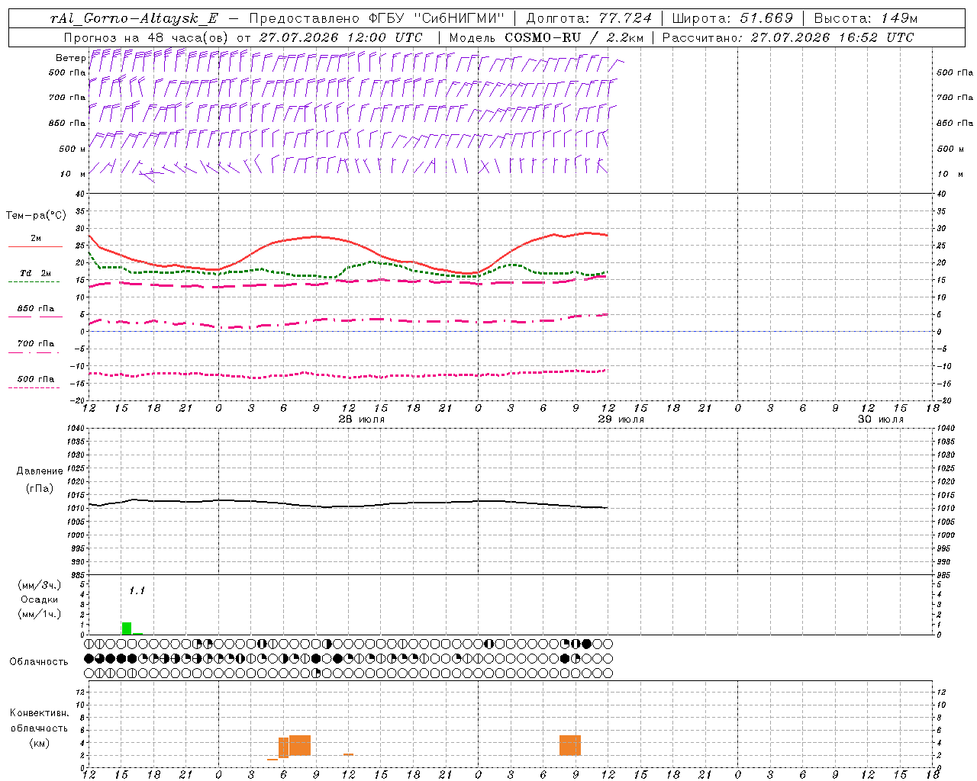Screen dimensions: 977x781
Task: Click the small orange bar at 12 UTC
Action: point(348,754)
